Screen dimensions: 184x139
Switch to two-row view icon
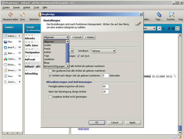click(x=173, y=28)
